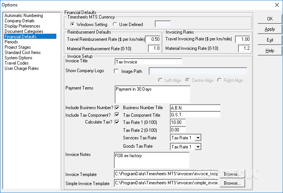Open Standard Cost Items
The width and height of the screenshot is (283, 193).
tap(23, 52)
